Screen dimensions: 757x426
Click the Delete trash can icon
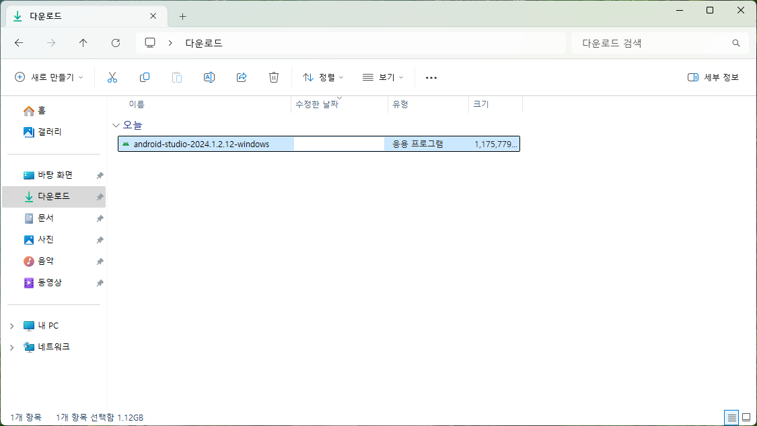274,77
